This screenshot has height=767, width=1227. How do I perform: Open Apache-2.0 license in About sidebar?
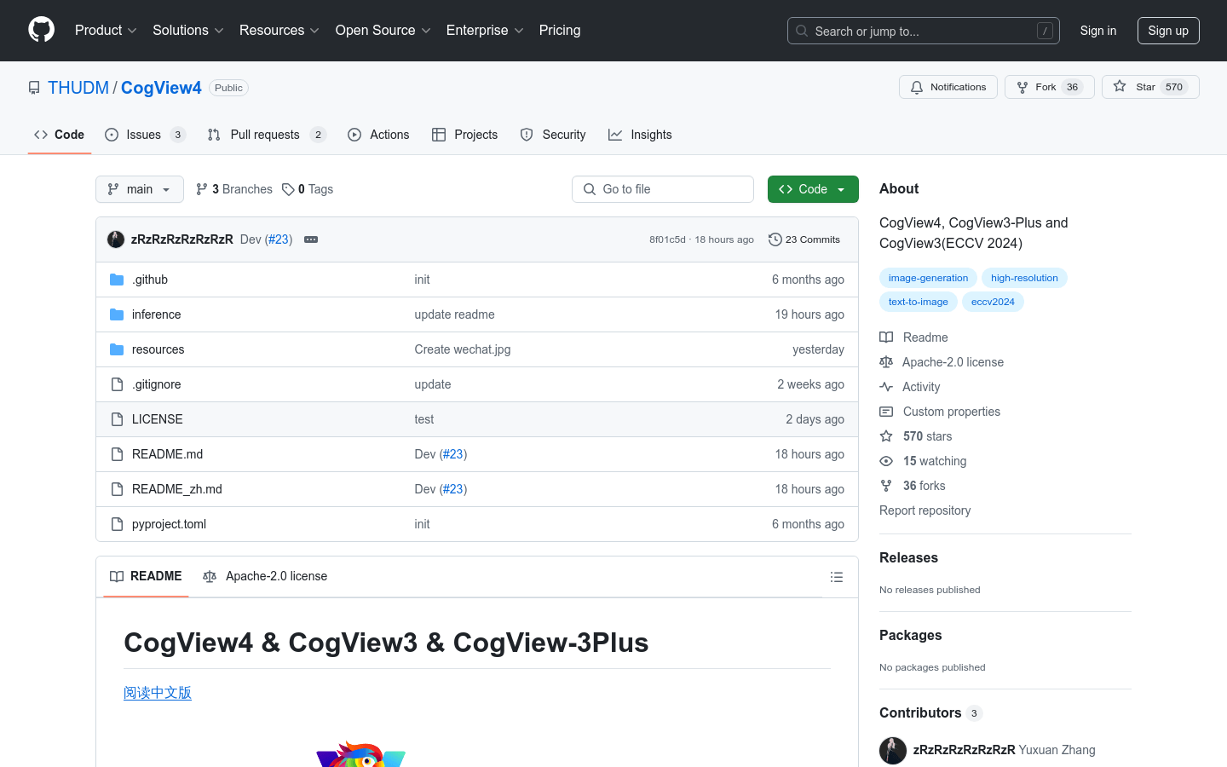point(942,362)
